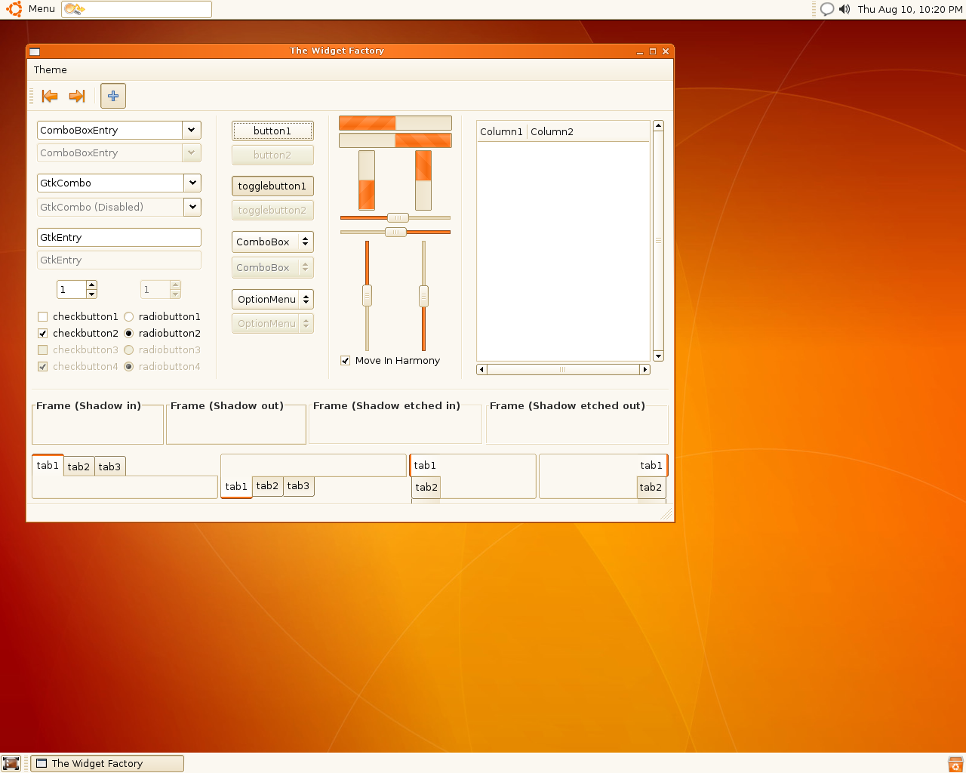The height and width of the screenshot is (773, 966).
Task: Open the Ubuntu logo Menu icon
Action: coord(14,9)
